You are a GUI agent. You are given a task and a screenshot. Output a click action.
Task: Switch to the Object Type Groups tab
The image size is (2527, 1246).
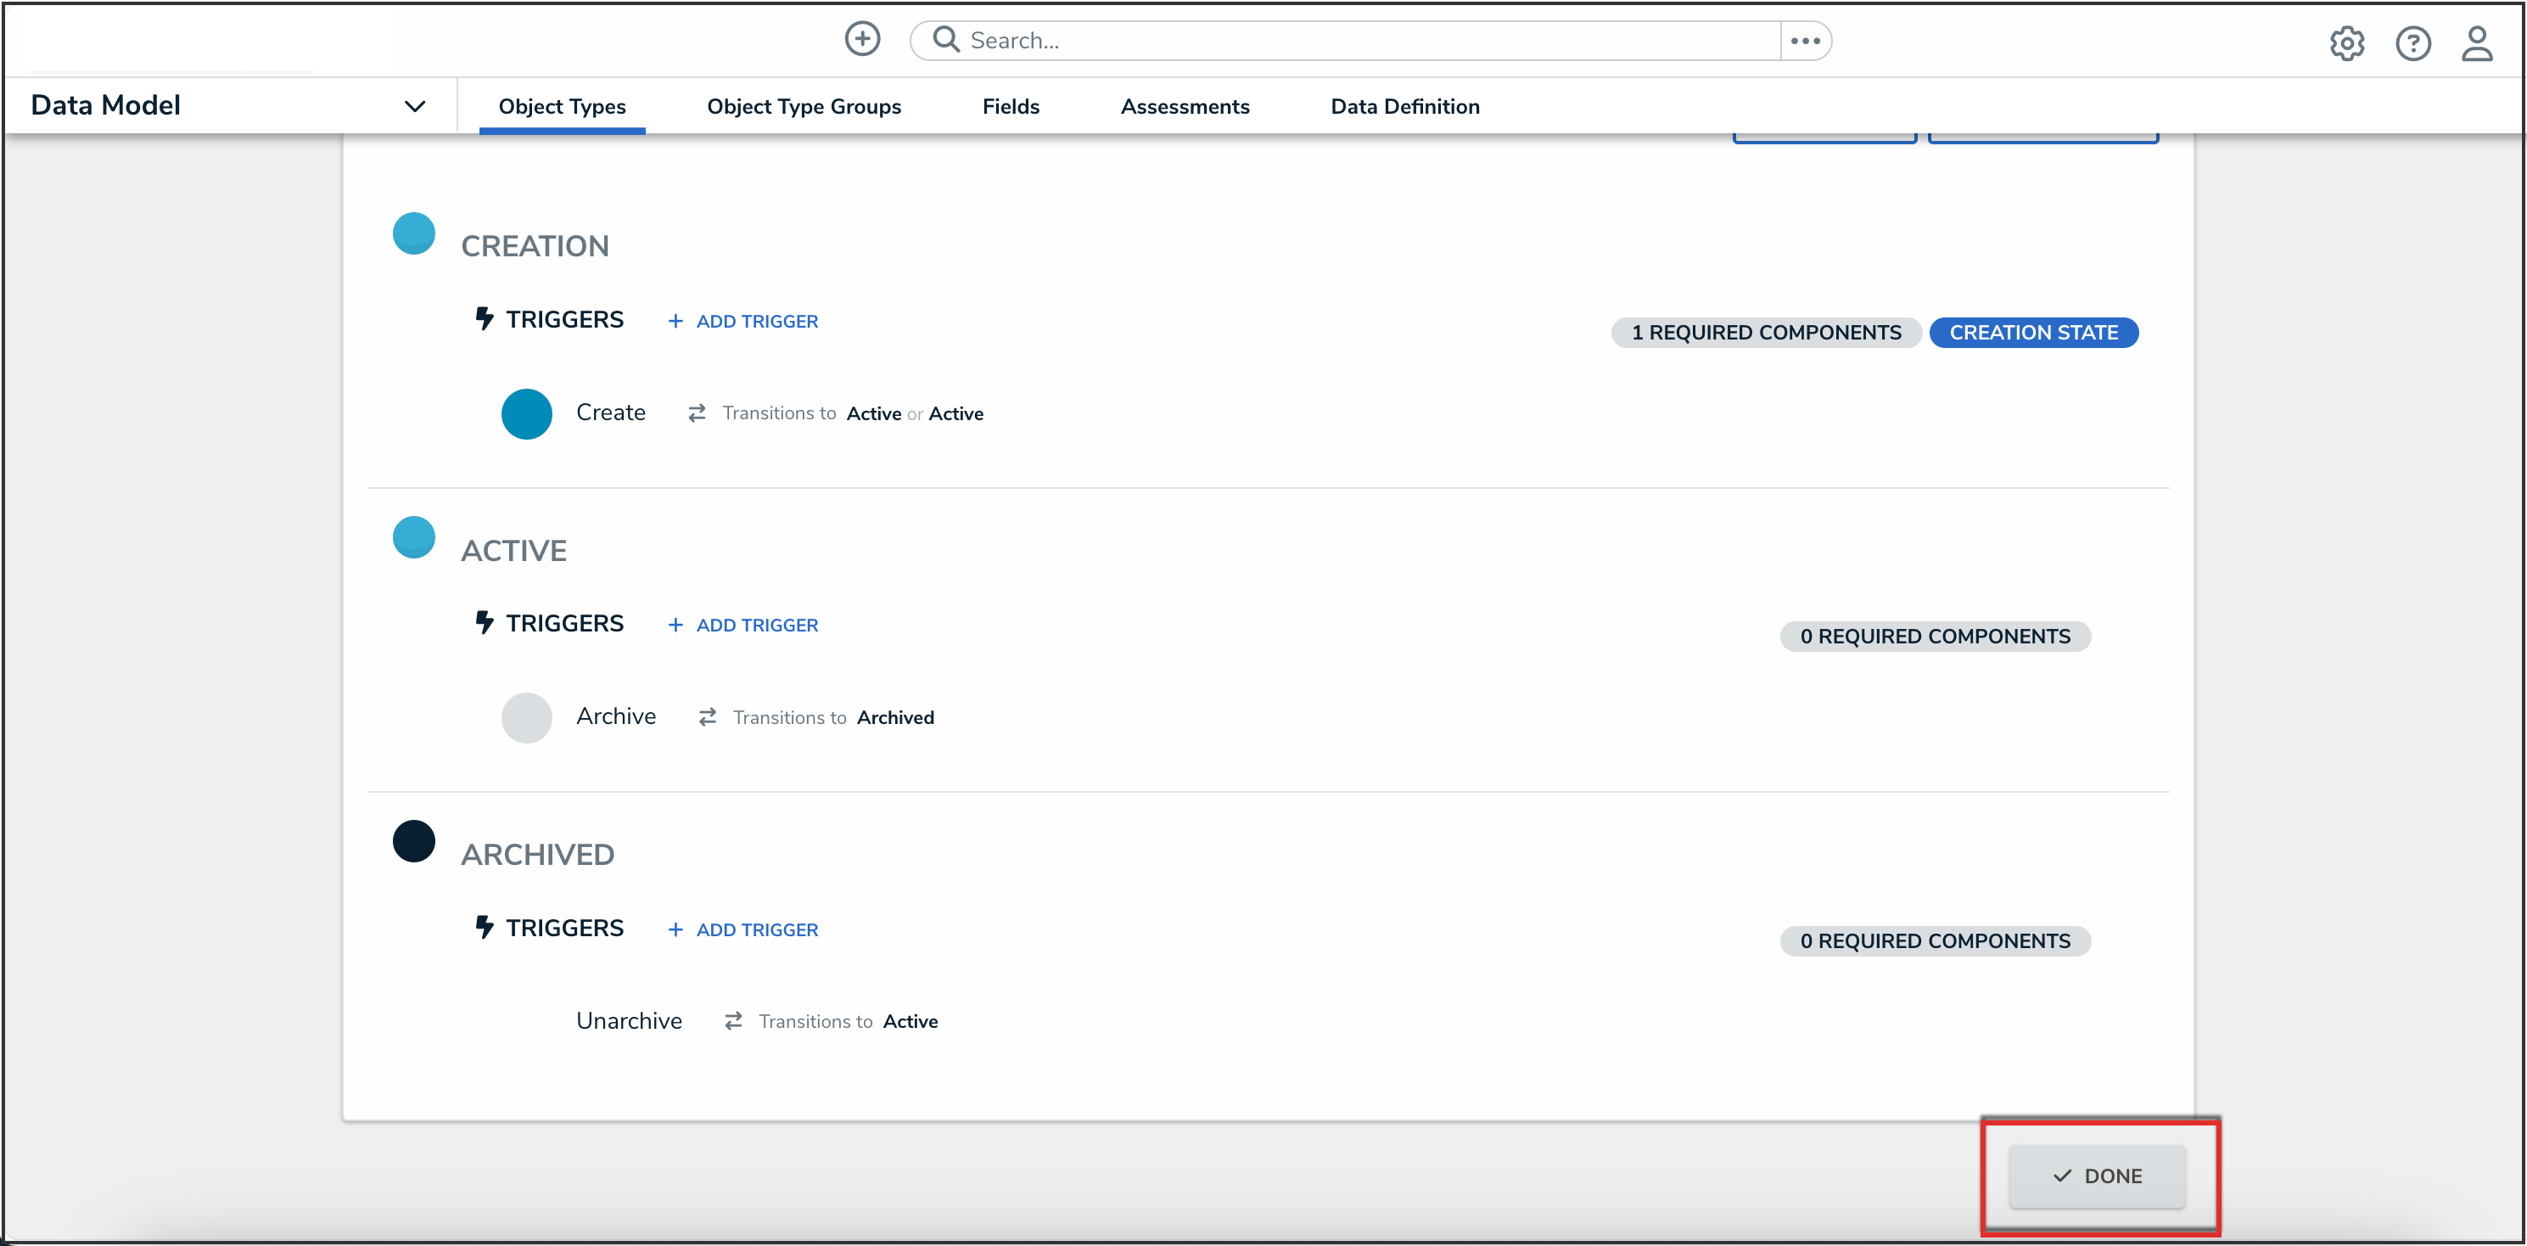click(804, 106)
